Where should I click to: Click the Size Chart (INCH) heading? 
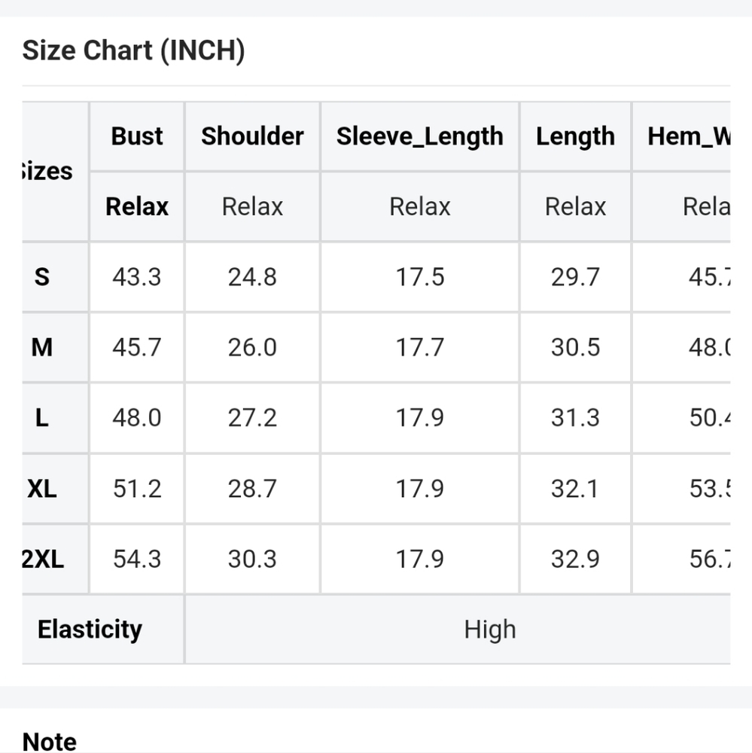133,50
